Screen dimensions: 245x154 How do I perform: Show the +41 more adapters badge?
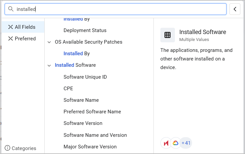click(x=186, y=143)
